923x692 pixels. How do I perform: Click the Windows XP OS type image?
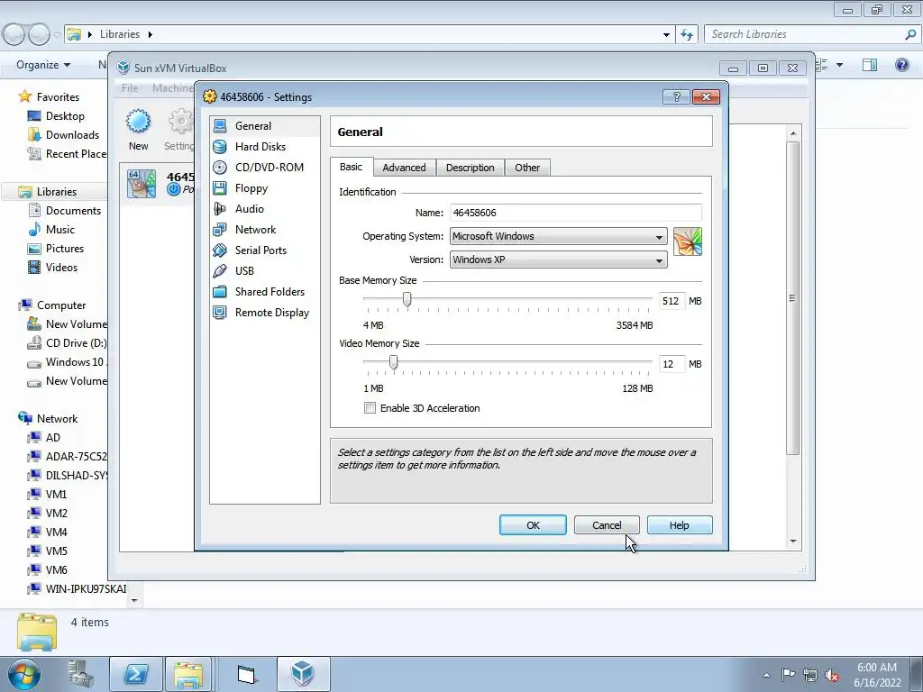tap(688, 241)
